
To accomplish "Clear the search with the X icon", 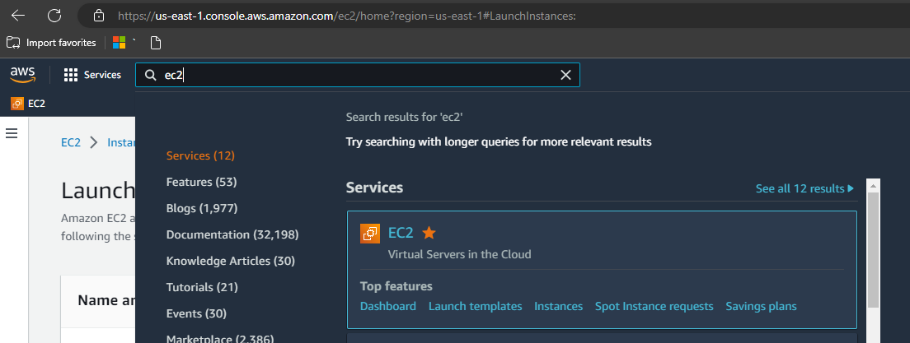I will click(565, 76).
